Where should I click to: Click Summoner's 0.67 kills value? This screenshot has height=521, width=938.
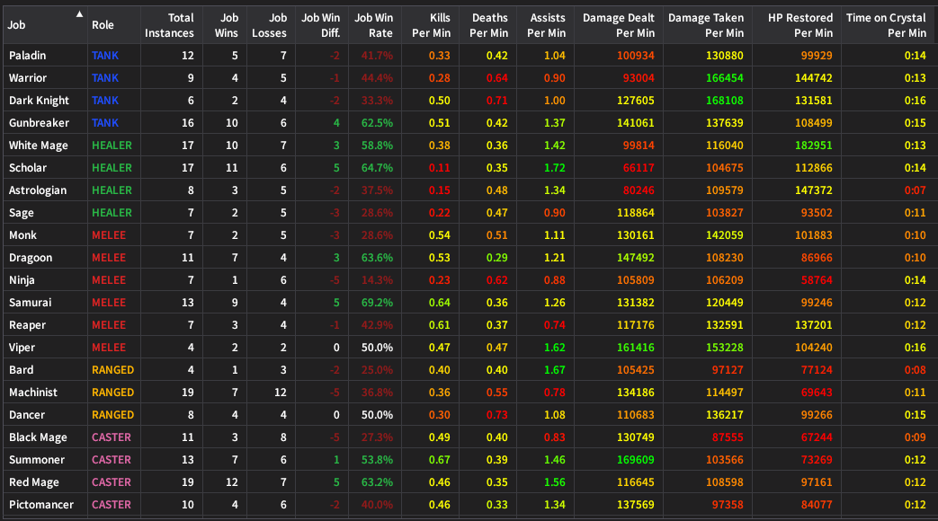coord(440,459)
